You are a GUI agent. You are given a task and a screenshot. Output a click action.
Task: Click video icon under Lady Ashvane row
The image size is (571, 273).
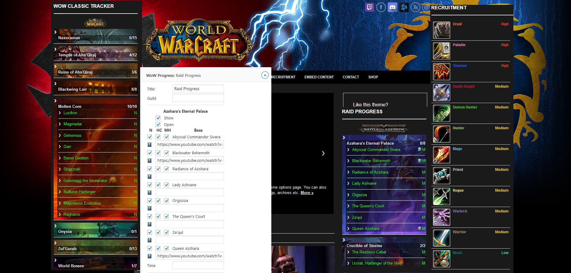tap(150, 193)
